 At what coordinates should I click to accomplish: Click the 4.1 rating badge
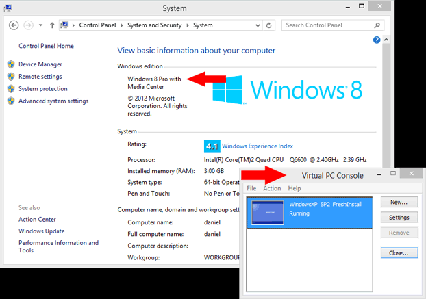coord(212,146)
